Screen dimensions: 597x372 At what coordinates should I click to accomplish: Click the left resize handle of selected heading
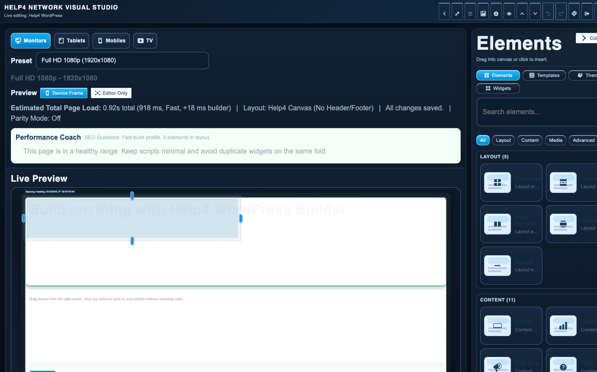[24, 218]
